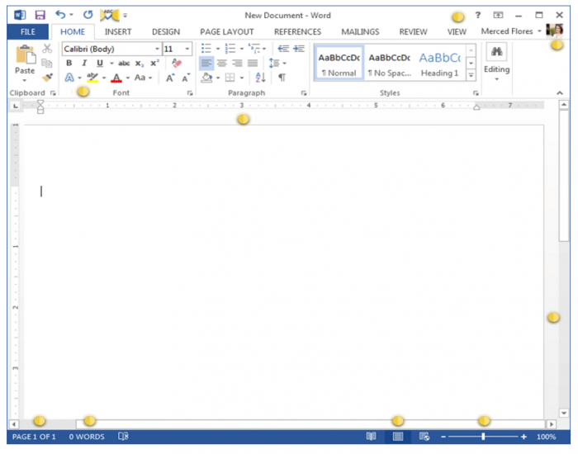The image size is (578, 454).
Task: Switch to the DESIGN tab
Action: [x=166, y=31]
